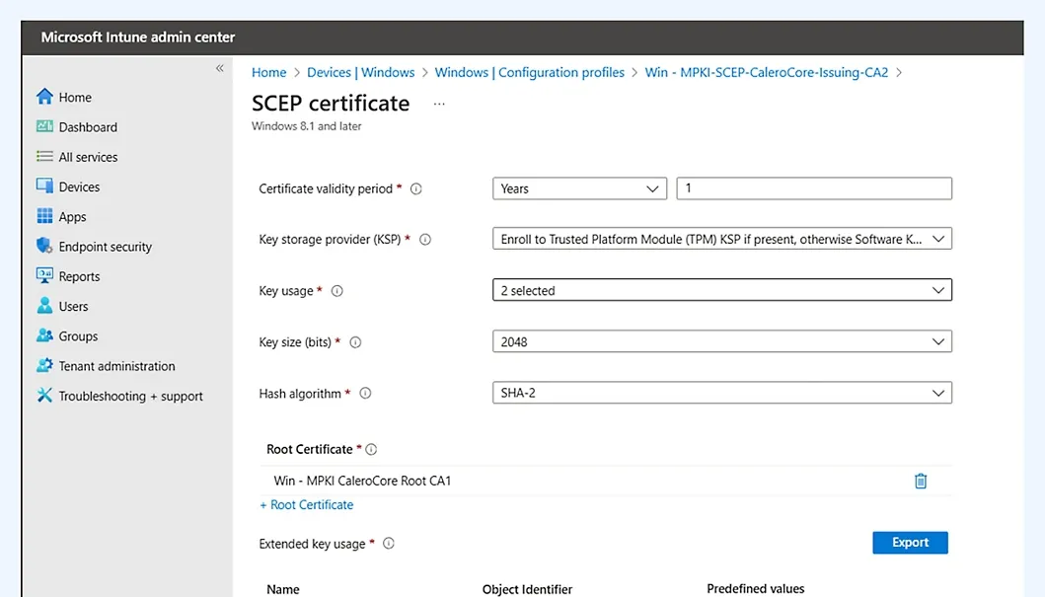This screenshot has width=1045, height=597.
Task: Click info icon next to Key usage
Action: point(337,291)
